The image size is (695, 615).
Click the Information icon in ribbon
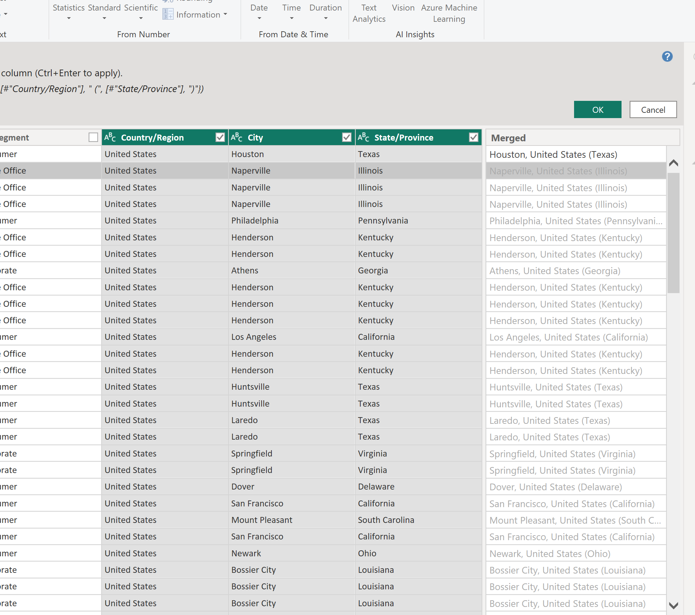point(168,14)
